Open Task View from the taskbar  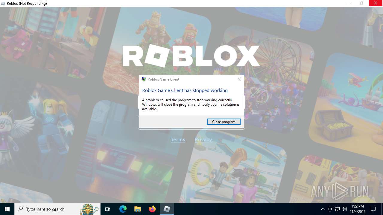click(x=108, y=209)
